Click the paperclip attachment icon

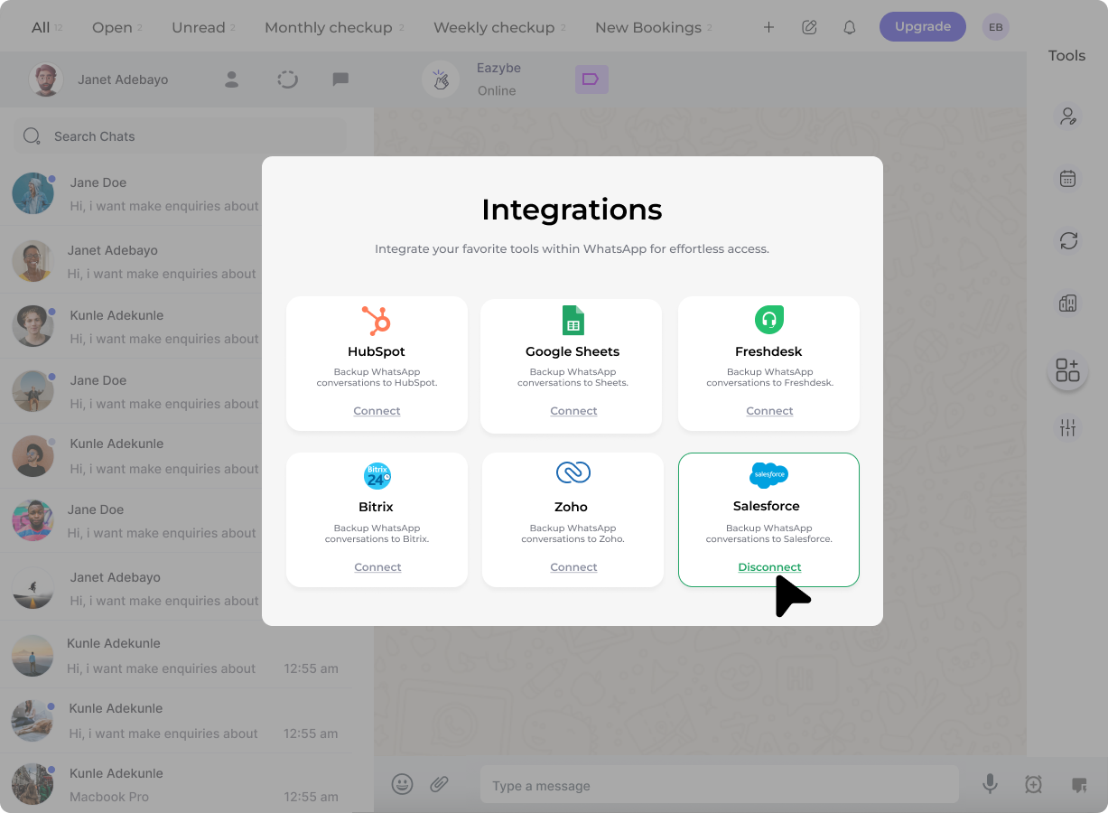[x=439, y=784]
